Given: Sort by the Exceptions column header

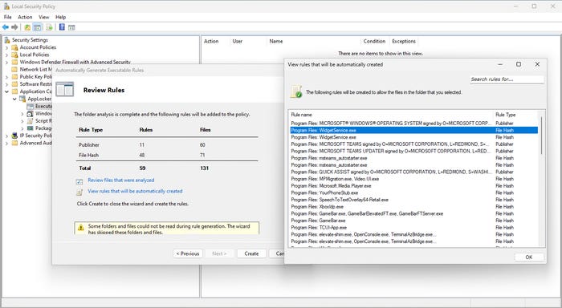Looking at the screenshot, I should click(404, 41).
